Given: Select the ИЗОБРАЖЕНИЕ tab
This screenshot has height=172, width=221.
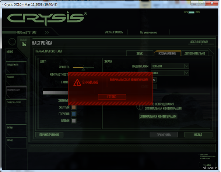Looking at the screenshot, I should click(x=167, y=53).
